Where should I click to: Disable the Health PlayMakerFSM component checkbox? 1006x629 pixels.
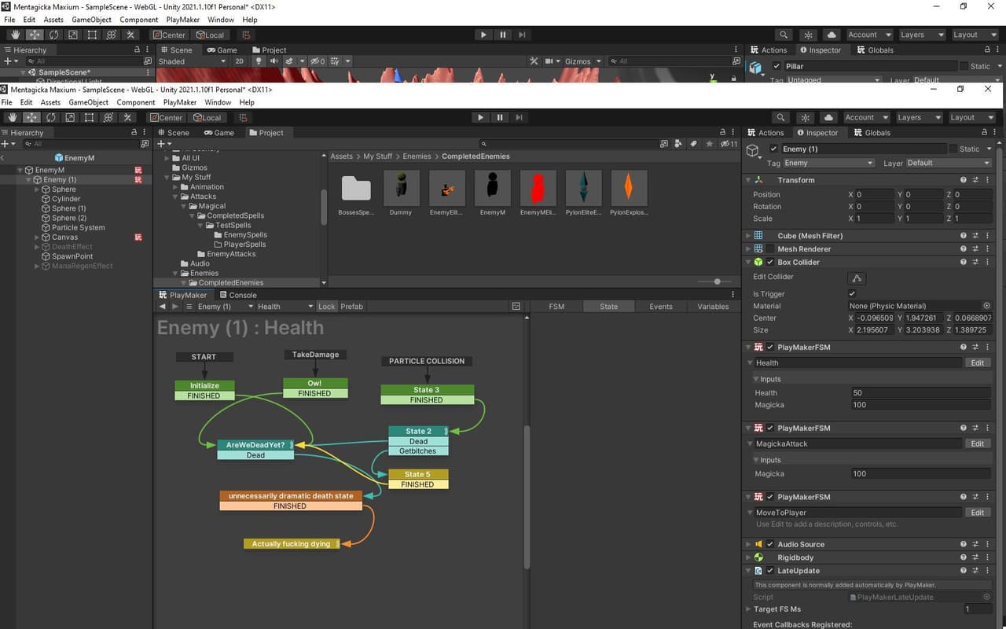pyautogui.click(x=770, y=347)
